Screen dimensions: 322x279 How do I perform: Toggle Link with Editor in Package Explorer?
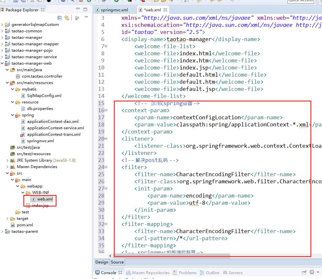pos(67,18)
